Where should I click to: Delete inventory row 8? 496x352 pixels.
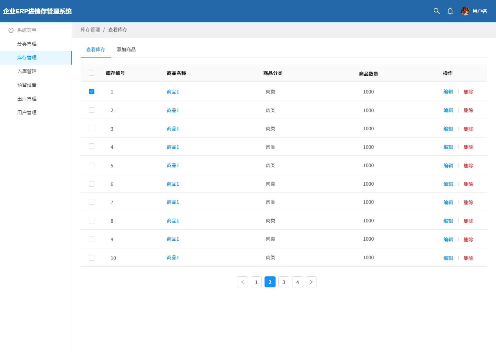[468, 221]
